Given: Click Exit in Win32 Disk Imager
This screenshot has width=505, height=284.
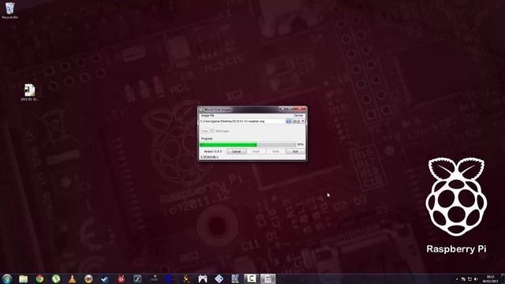Looking at the screenshot, I should pyautogui.click(x=295, y=151).
